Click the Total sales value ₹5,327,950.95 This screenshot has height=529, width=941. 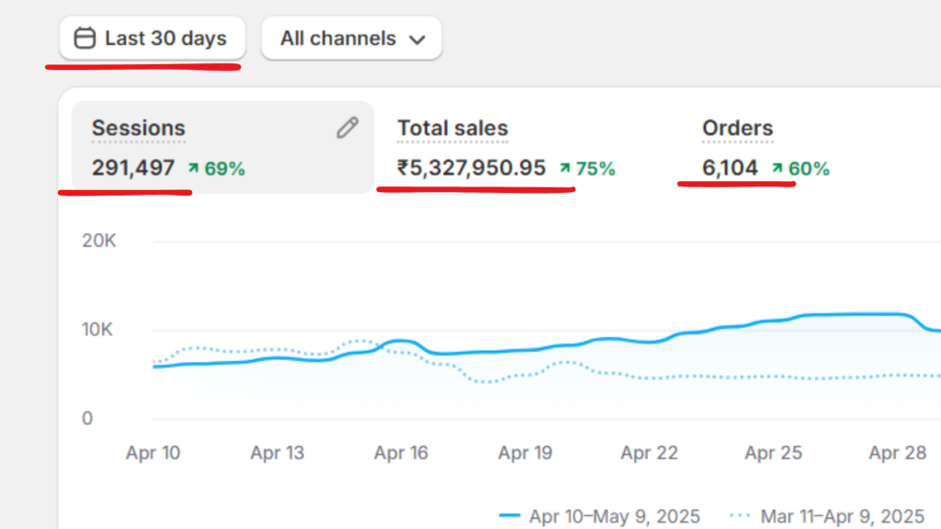tap(471, 168)
